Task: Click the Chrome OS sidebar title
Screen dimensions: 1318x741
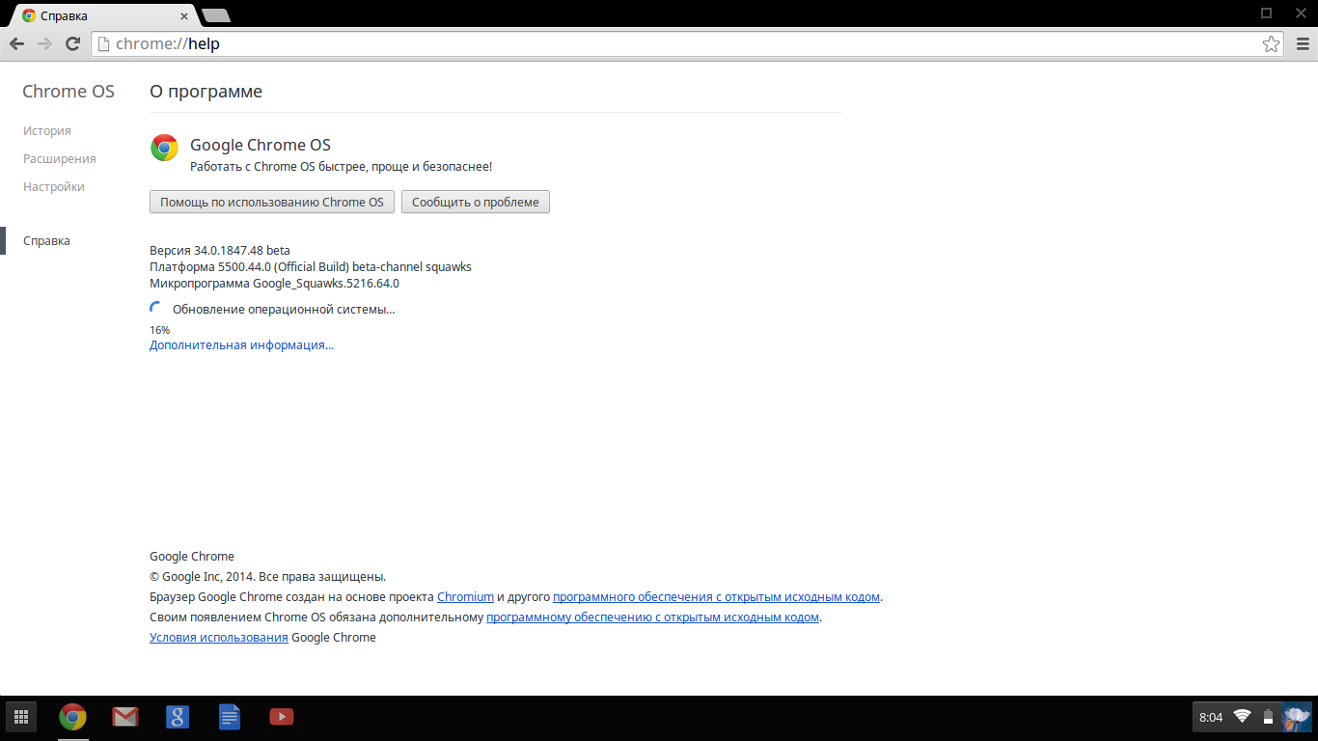Action: pos(69,92)
